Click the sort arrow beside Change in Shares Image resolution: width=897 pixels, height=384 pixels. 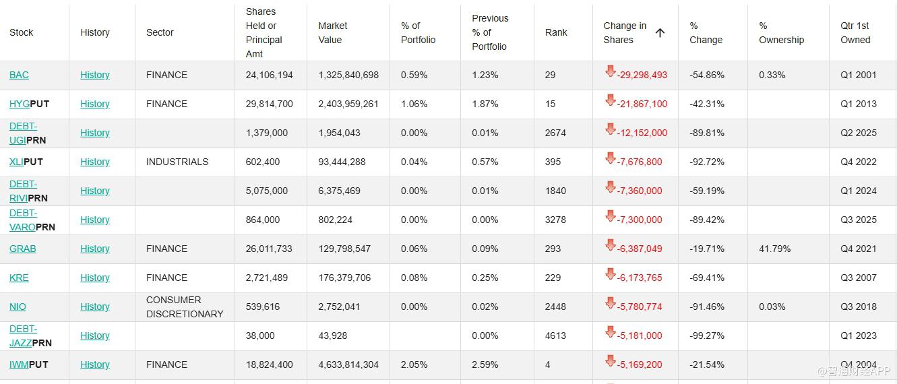click(x=660, y=32)
